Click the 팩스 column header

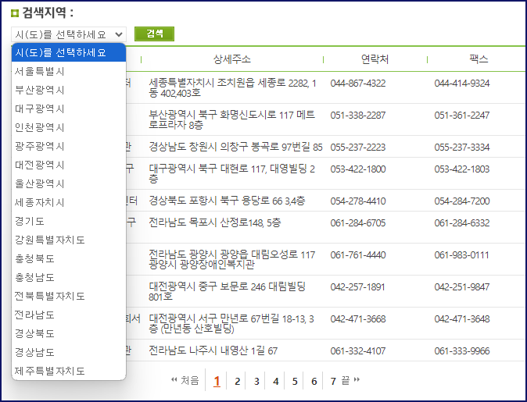point(479,59)
